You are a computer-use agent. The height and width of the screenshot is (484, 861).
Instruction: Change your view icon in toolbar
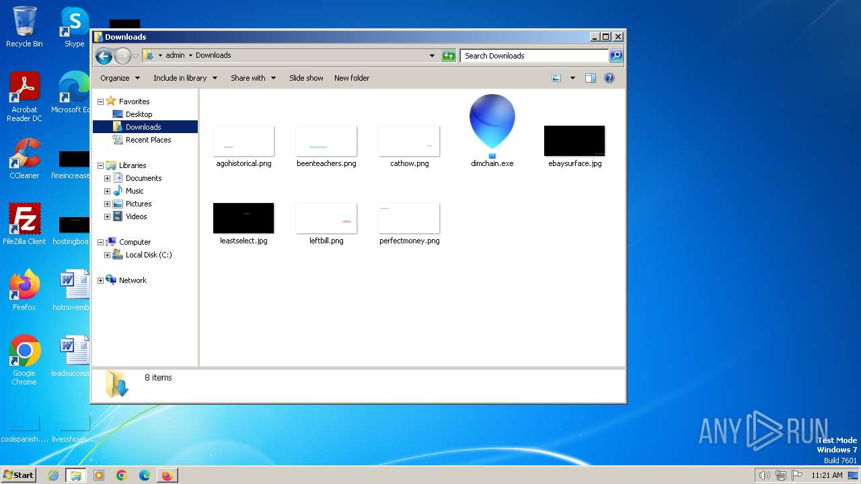tap(556, 78)
